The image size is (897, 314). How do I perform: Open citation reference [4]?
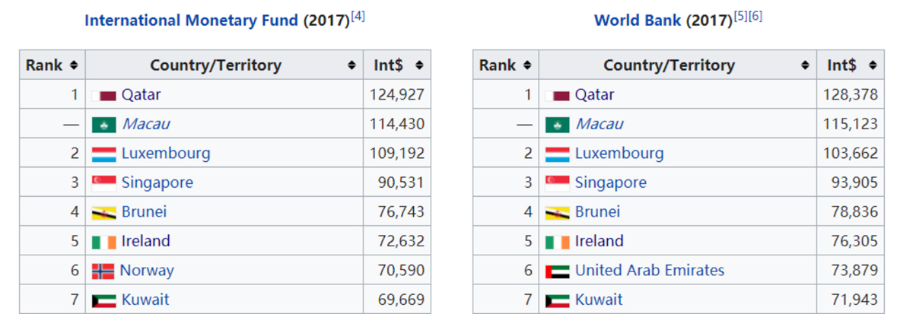pos(358,16)
